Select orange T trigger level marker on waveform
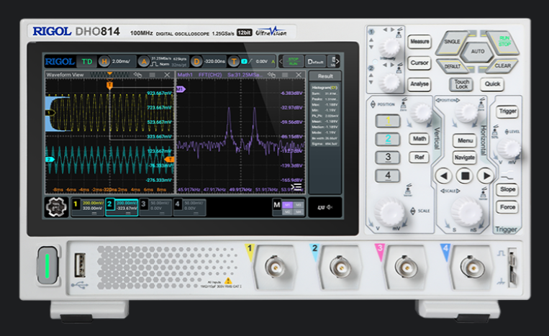549x336 pixels. (x=170, y=160)
